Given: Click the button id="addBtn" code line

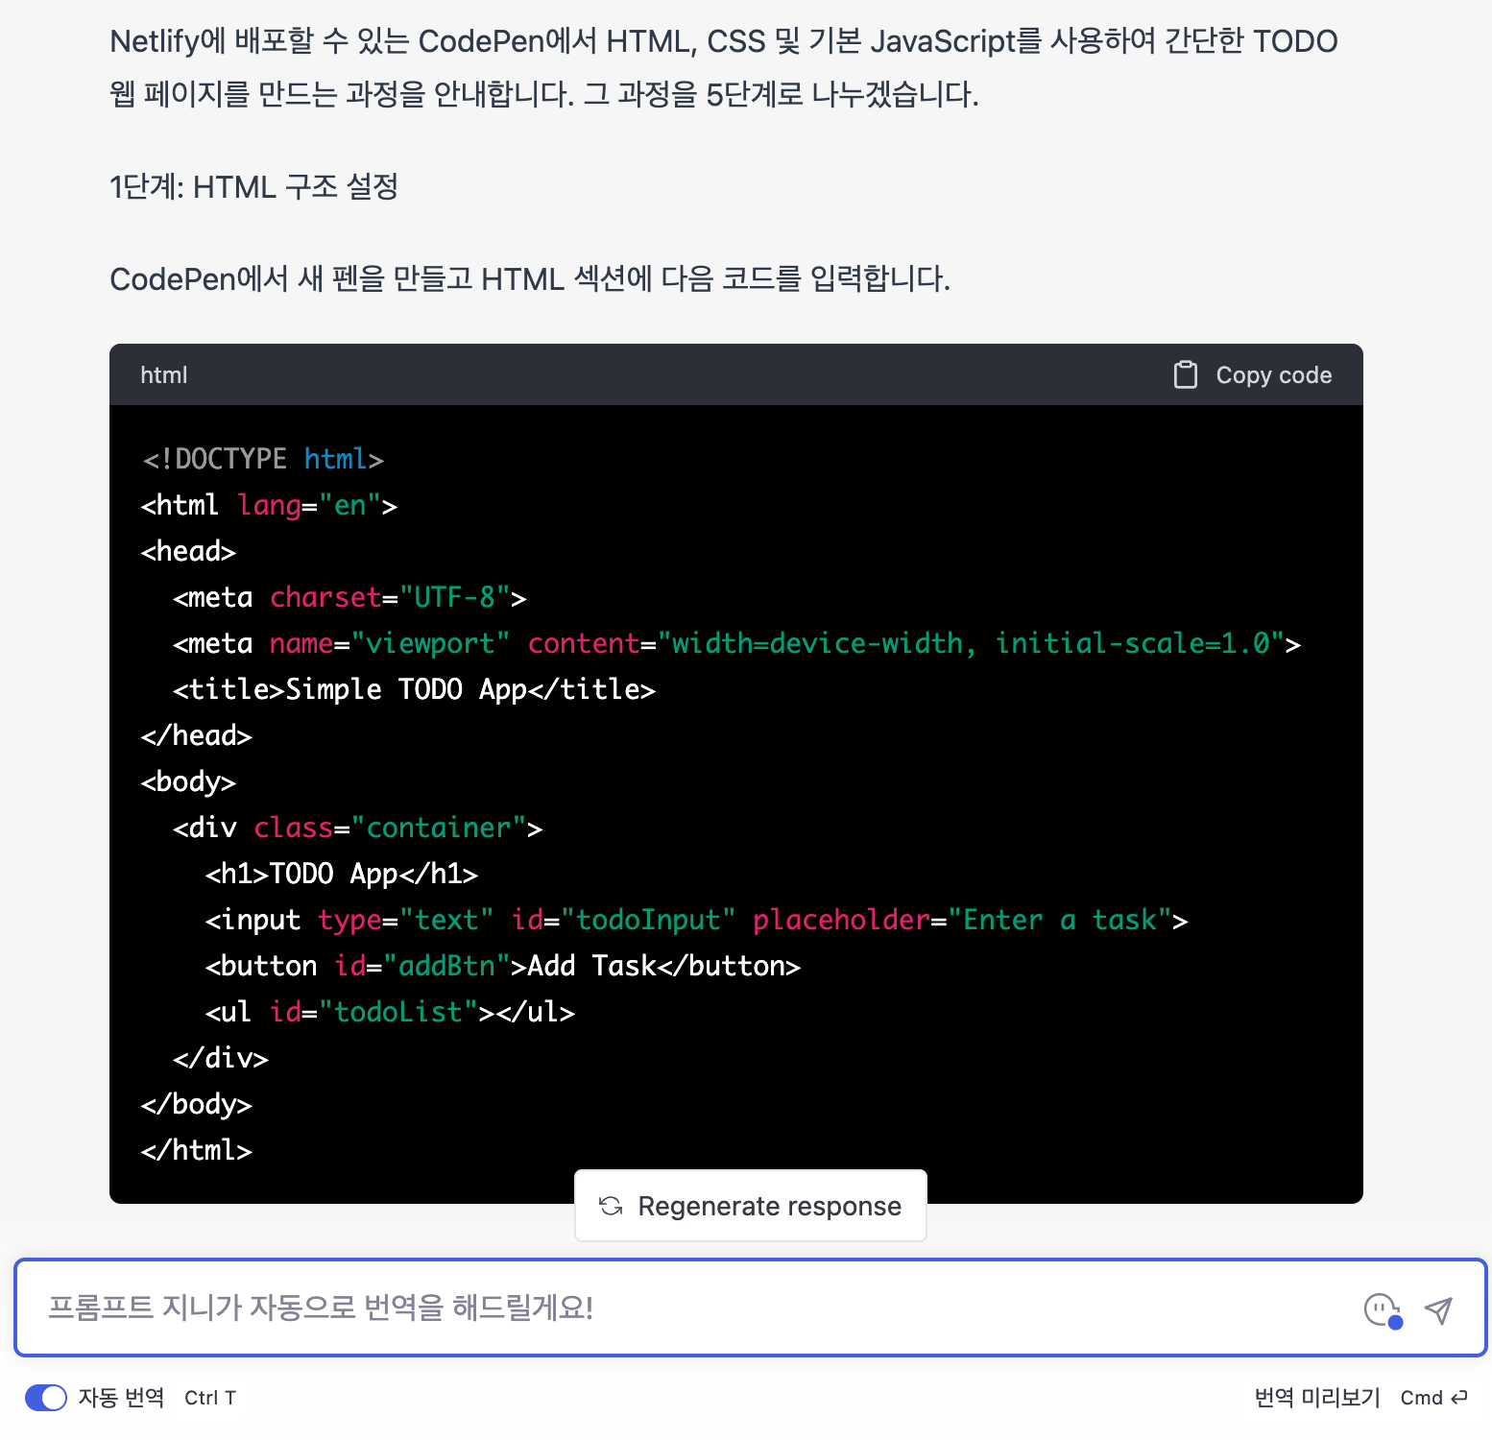Looking at the screenshot, I should coord(502,966).
